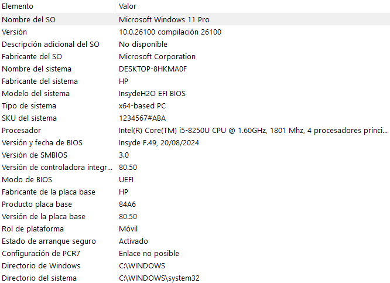This screenshot has height=283, width=390.
Task: Select the Versión row label above Descripción adicional
Action: [15, 32]
